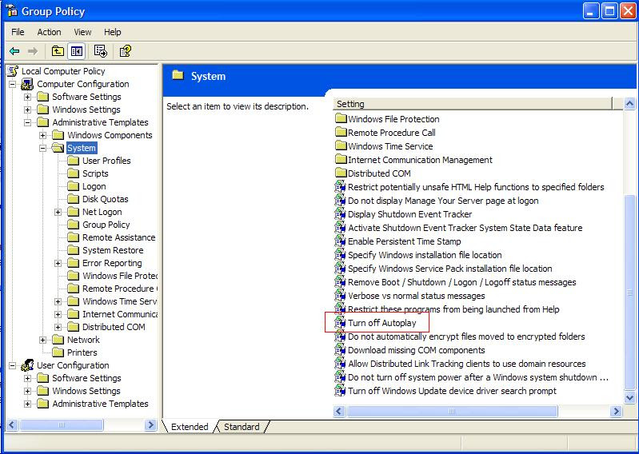Select the Logon tree item

(94, 186)
